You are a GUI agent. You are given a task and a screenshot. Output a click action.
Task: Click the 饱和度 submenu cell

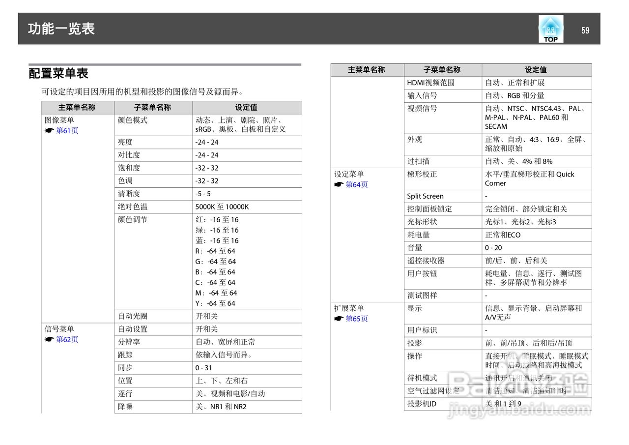[x=153, y=168]
